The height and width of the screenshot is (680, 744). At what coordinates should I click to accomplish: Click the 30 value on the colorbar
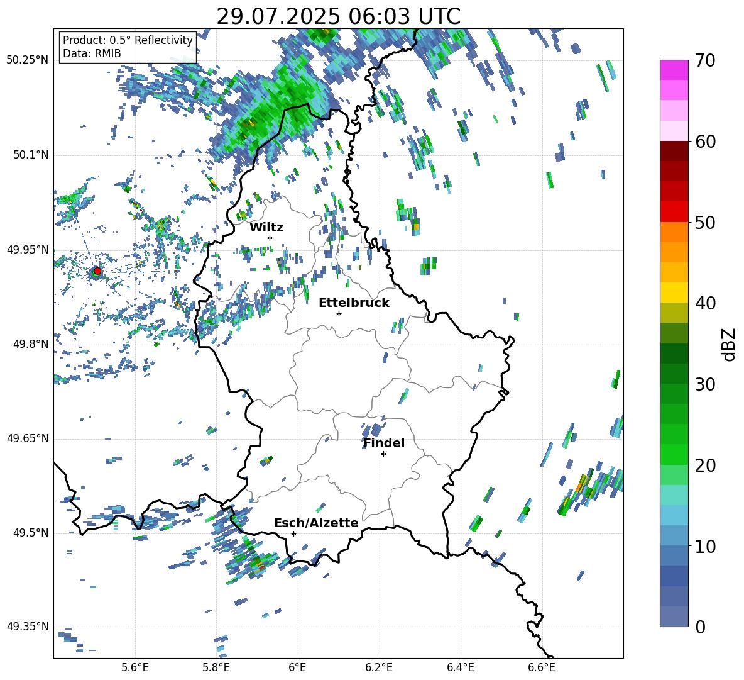point(705,384)
